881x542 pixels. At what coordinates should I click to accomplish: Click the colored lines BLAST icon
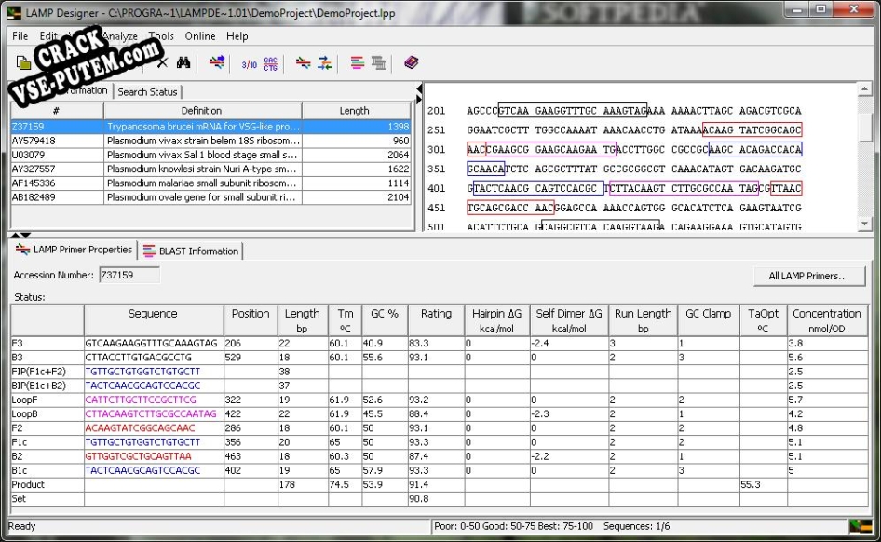pyautogui.click(x=358, y=62)
